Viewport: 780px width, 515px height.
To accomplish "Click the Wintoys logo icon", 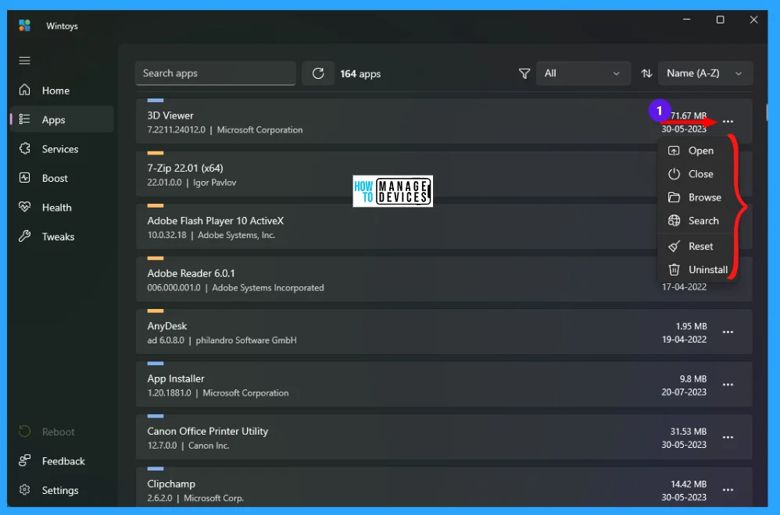I will 24,25.
